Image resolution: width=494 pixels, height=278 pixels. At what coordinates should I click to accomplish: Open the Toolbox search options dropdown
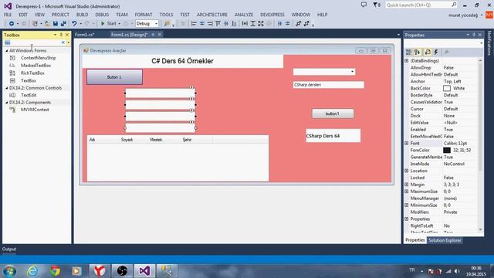[69, 42]
